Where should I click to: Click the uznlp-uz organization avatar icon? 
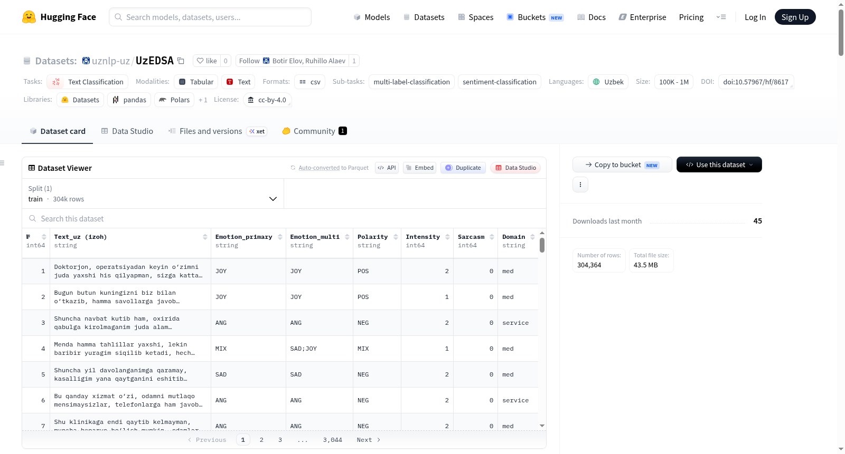tap(86, 61)
